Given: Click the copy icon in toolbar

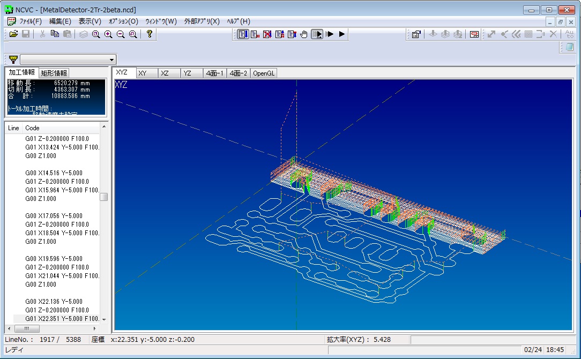Looking at the screenshot, I should pyautogui.click(x=55, y=34).
